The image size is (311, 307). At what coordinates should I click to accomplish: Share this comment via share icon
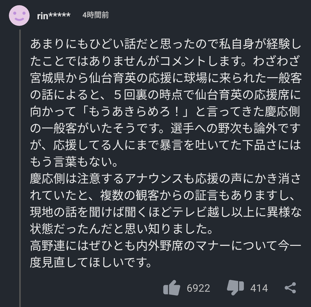click(x=290, y=288)
